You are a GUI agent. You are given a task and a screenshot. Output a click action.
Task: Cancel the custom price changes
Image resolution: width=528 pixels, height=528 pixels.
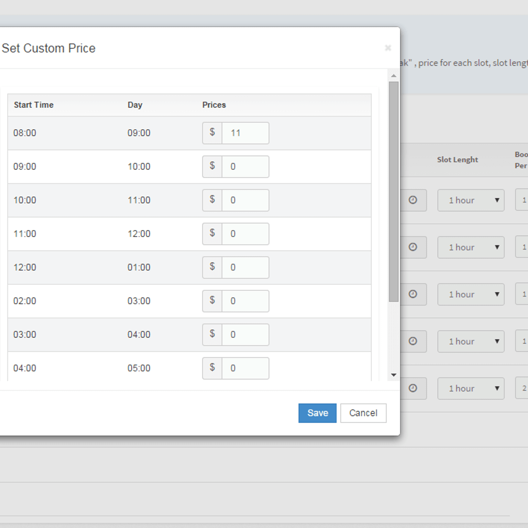click(x=363, y=413)
